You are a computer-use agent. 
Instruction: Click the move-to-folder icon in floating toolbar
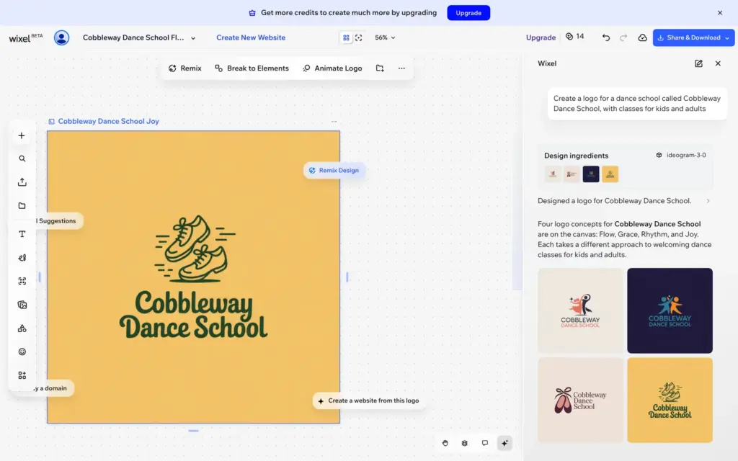pyautogui.click(x=380, y=68)
